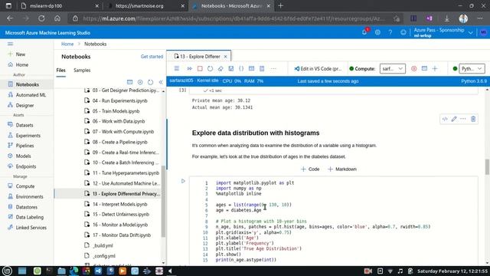
Task: Collapse the Files panel with double chevron
Action: coord(161,82)
